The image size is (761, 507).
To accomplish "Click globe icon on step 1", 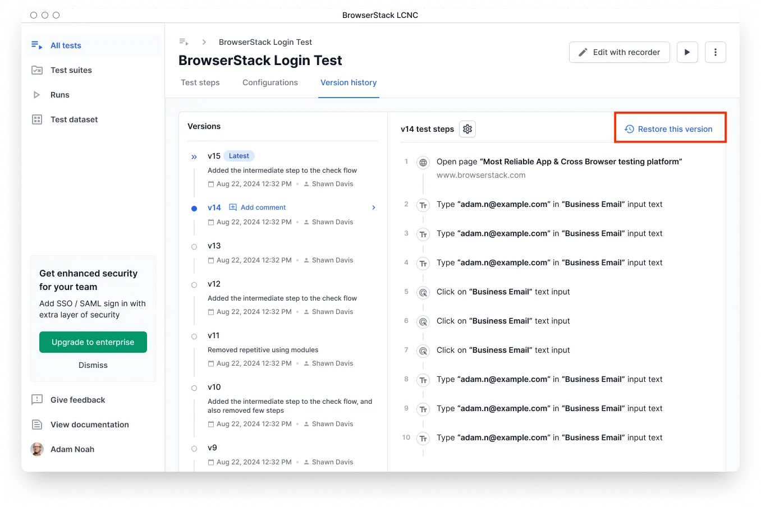I will click(x=423, y=163).
